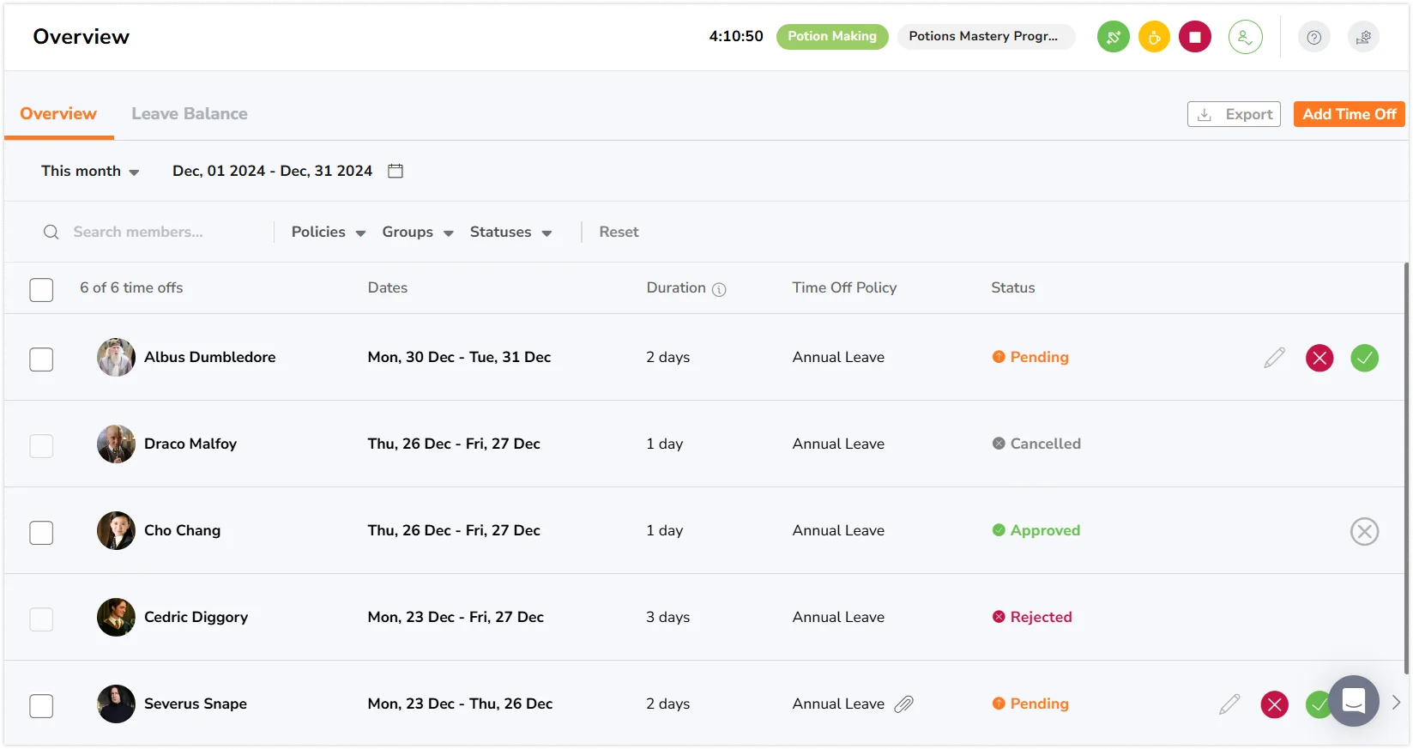Open the calendar date picker icon
The width and height of the screenshot is (1413, 749).
(x=396, y=171)
